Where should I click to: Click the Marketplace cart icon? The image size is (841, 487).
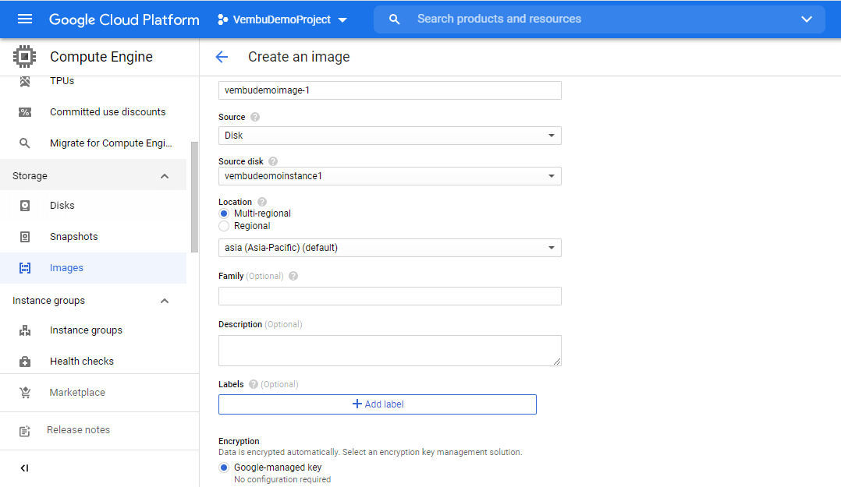25,393
